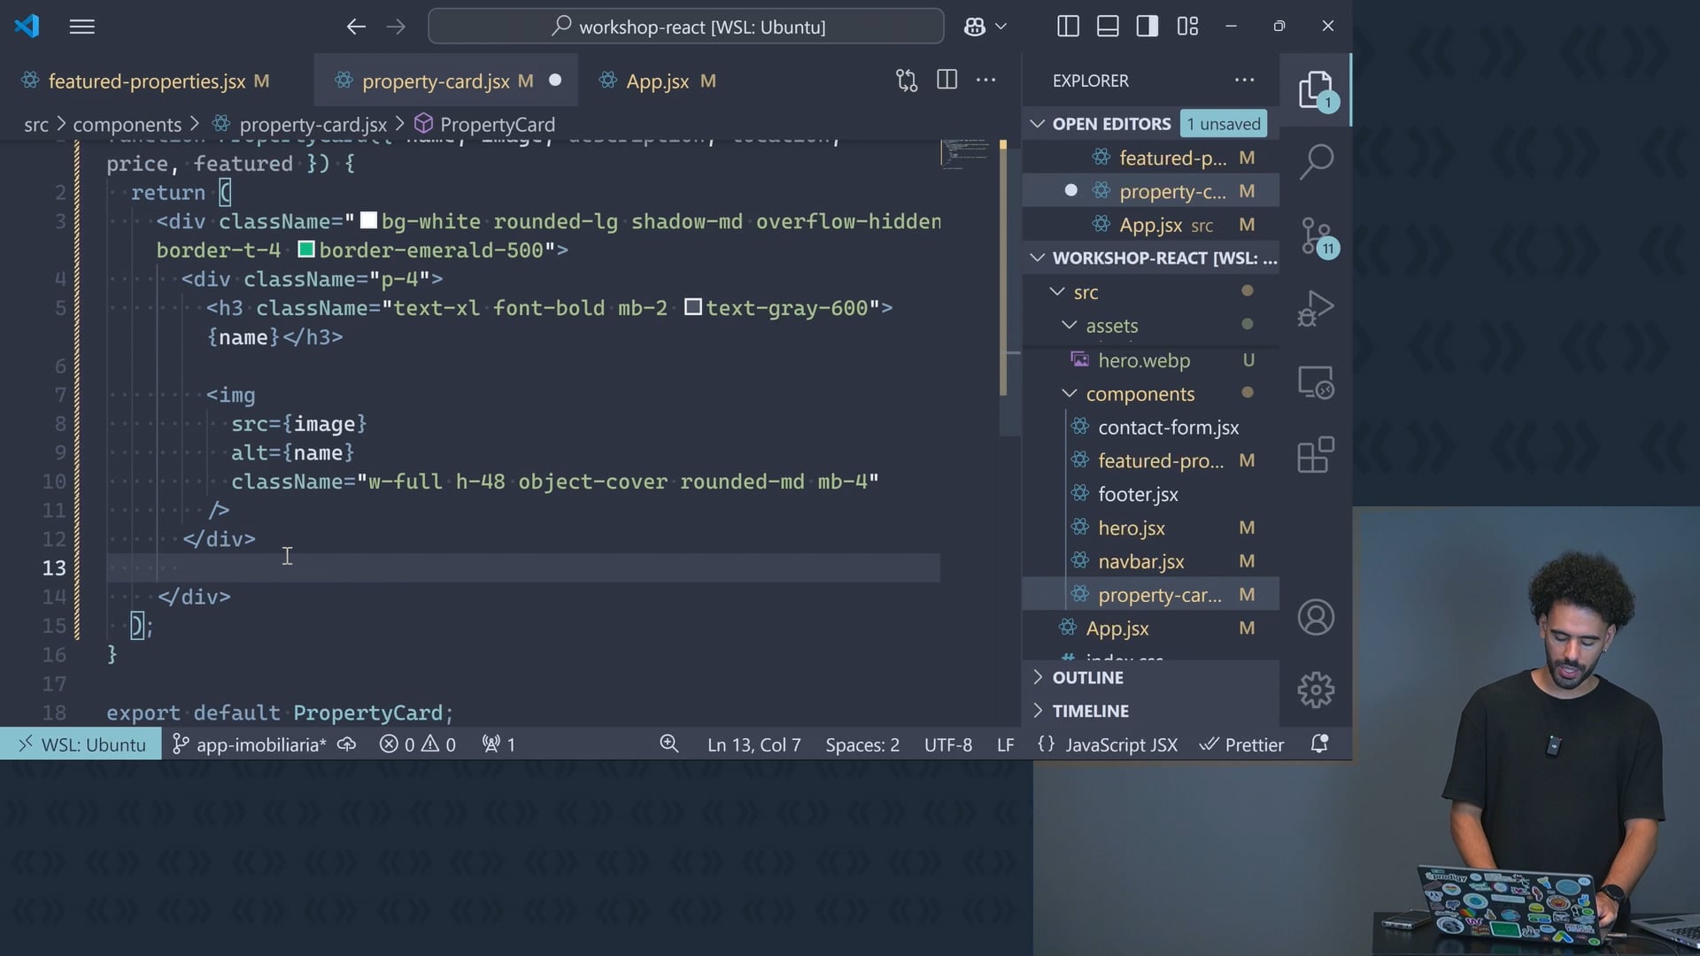Open the Manage gear icon
Viewport: 1700px width, 956px height.
pyautogui.click(x=1316, y=690)
